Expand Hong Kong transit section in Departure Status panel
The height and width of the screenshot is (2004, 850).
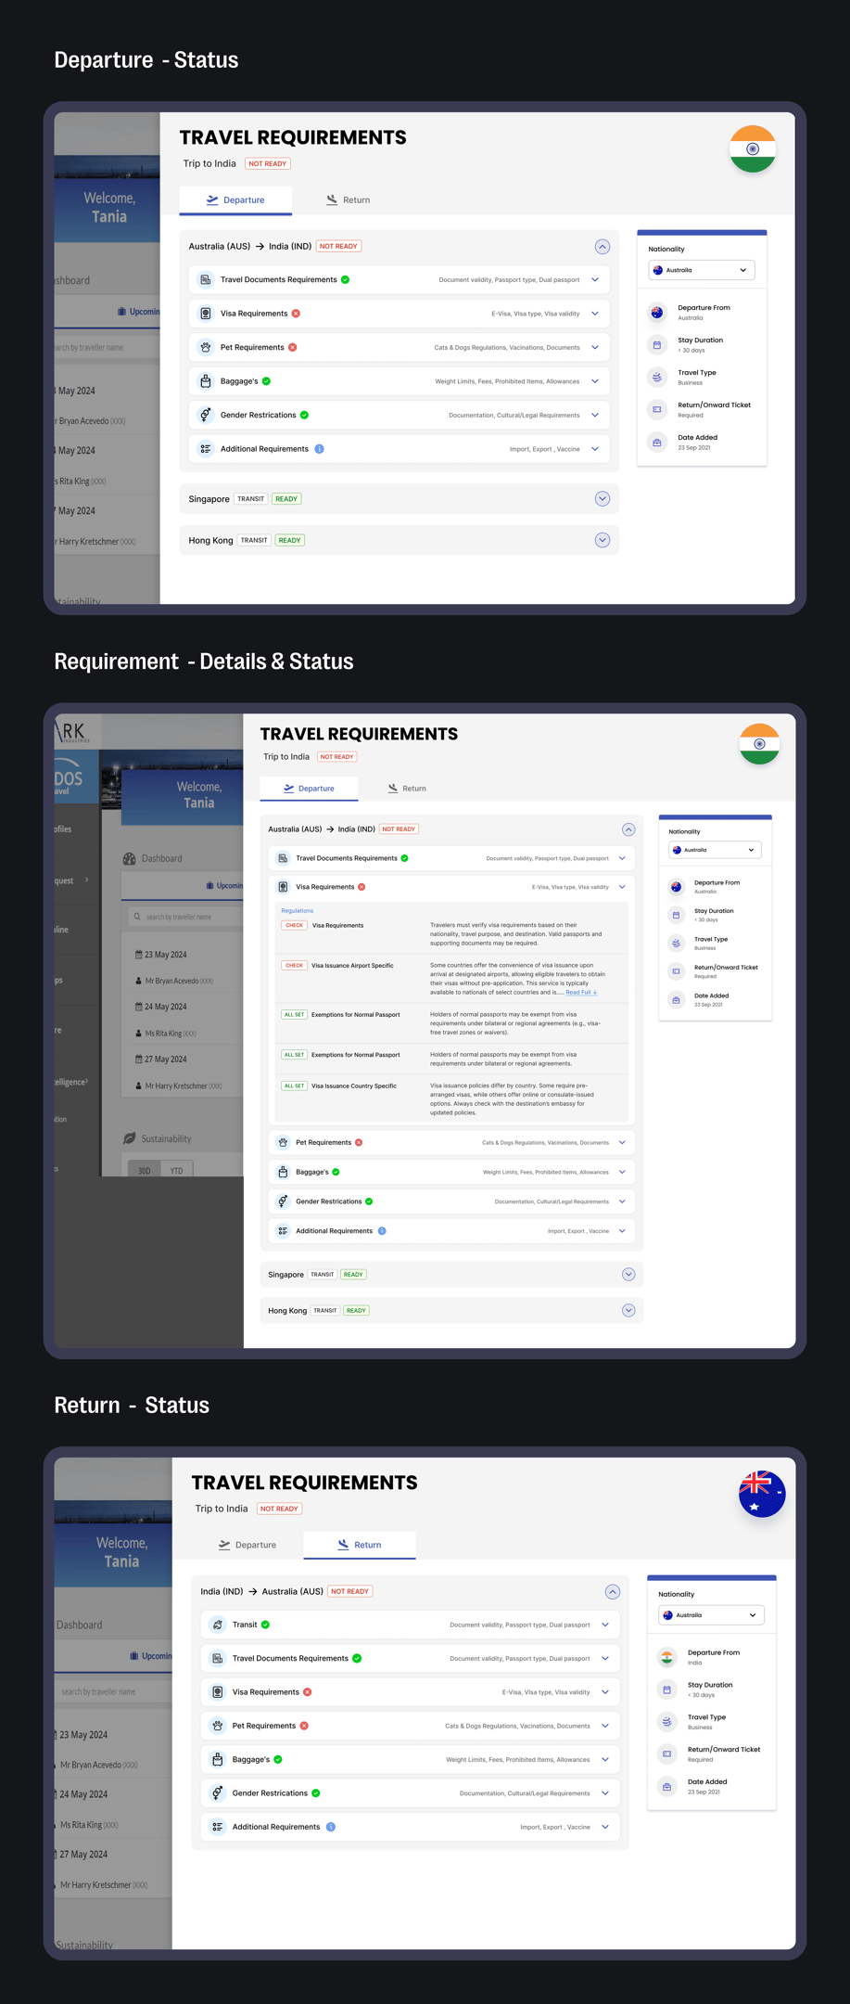(x=603, y=540)
